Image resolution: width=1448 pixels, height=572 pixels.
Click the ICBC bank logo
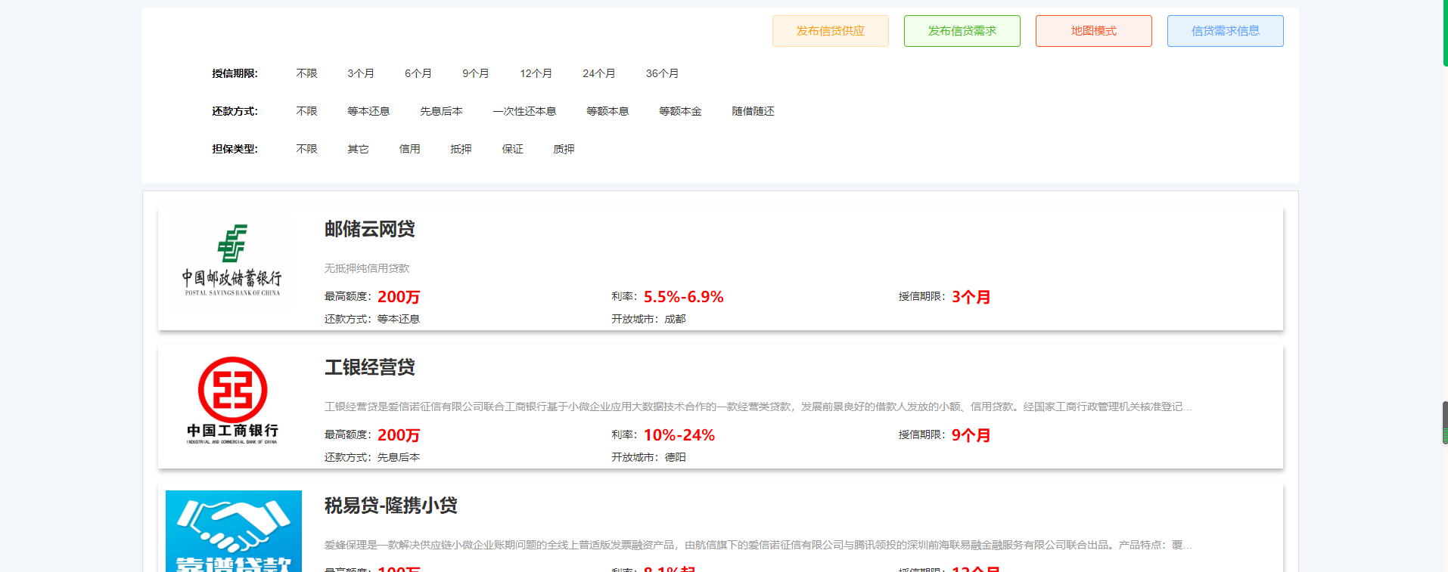tap(232, 400)
